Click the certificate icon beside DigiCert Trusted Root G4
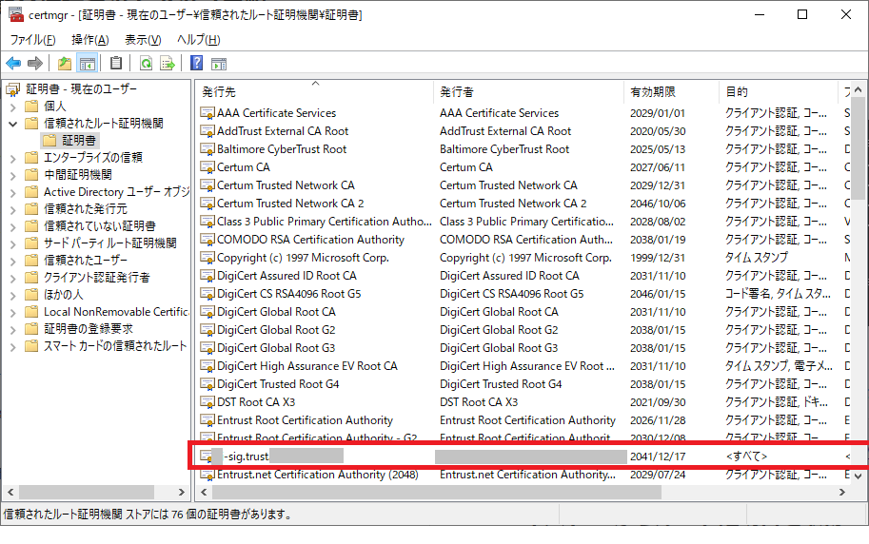869x544 pixels. tap(207, 384)
